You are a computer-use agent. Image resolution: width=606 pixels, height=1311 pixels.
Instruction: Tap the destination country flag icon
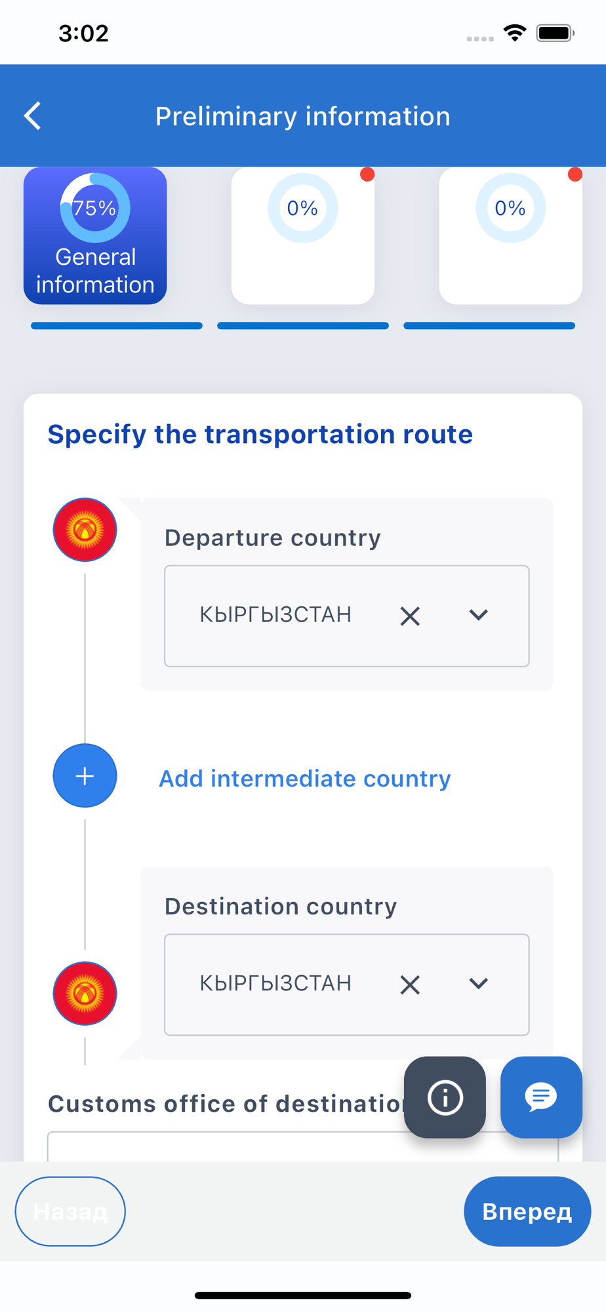85,994
